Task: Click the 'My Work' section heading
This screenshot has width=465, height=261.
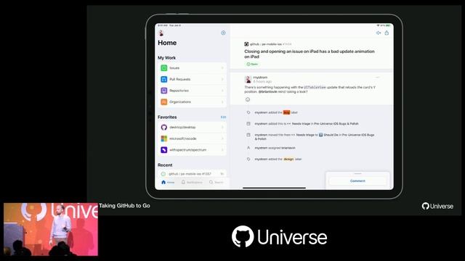Action: tap(166, 58)
